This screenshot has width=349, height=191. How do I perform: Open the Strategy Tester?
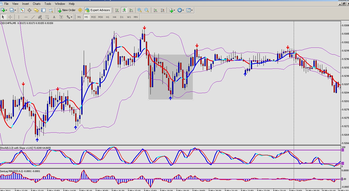point(50,10)
